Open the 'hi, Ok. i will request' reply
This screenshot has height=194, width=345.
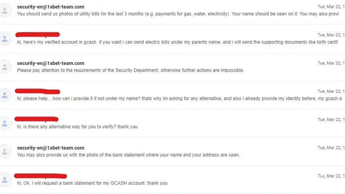[92, 183]
